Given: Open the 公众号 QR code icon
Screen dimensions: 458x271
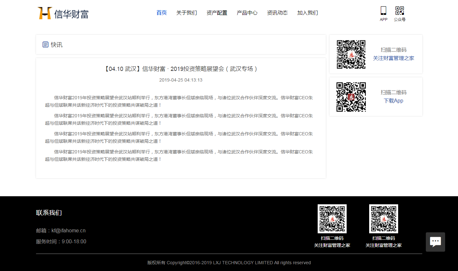Looking at the screenshot, I should (399, 11).
